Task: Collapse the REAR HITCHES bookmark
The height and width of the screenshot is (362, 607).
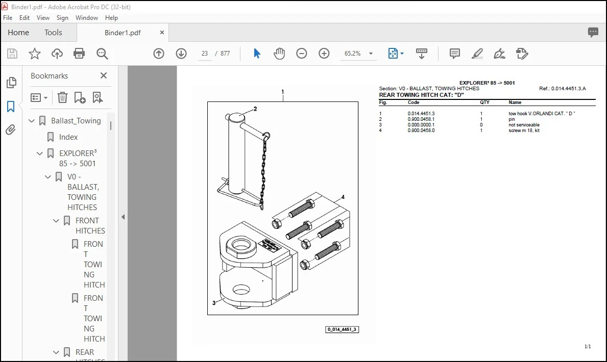Action: [x=56, y=352]
